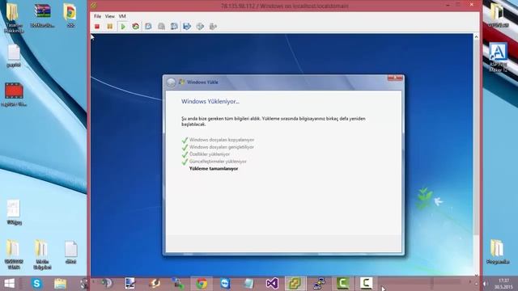Open Skype from the taskbar
The height and width of the screenshot is (291, 518).
[36, 284]
